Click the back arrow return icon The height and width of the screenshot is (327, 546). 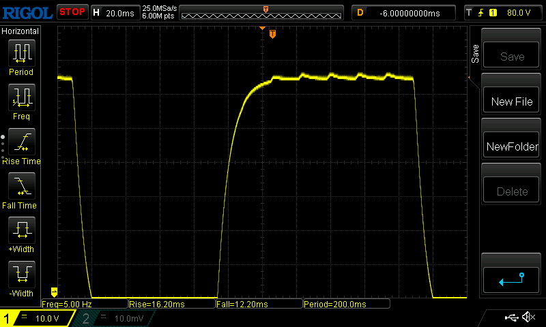[x=512, y=278]
